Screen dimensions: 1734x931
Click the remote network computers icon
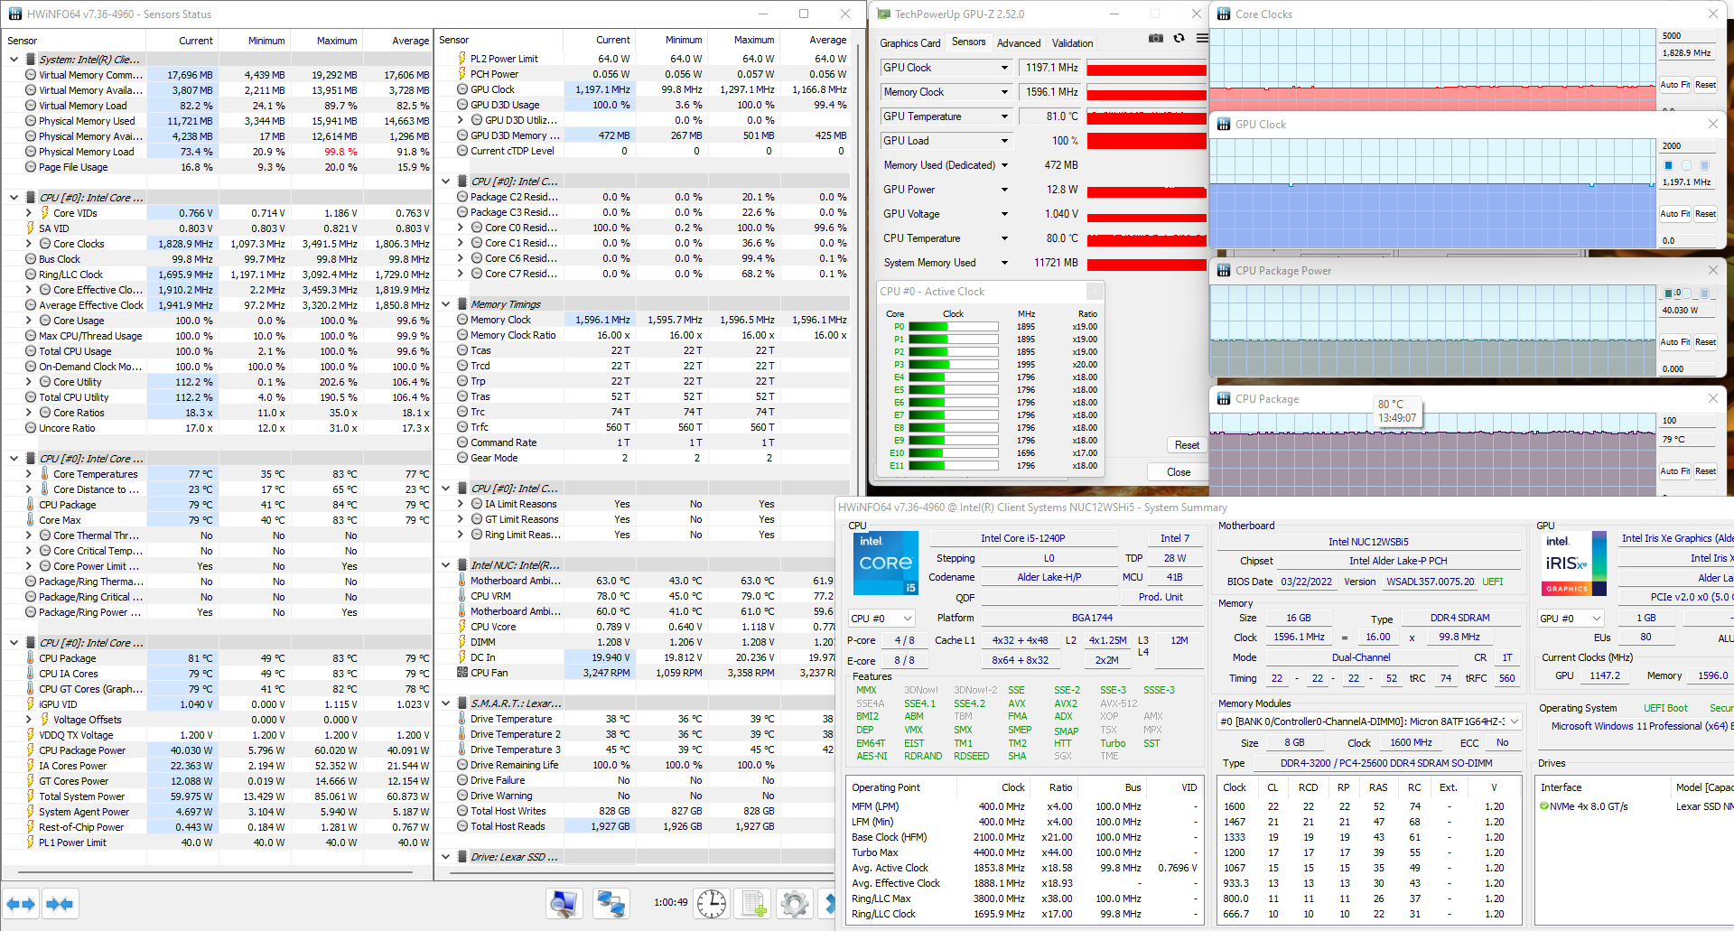pyautogui.click(x=611, y=904)
